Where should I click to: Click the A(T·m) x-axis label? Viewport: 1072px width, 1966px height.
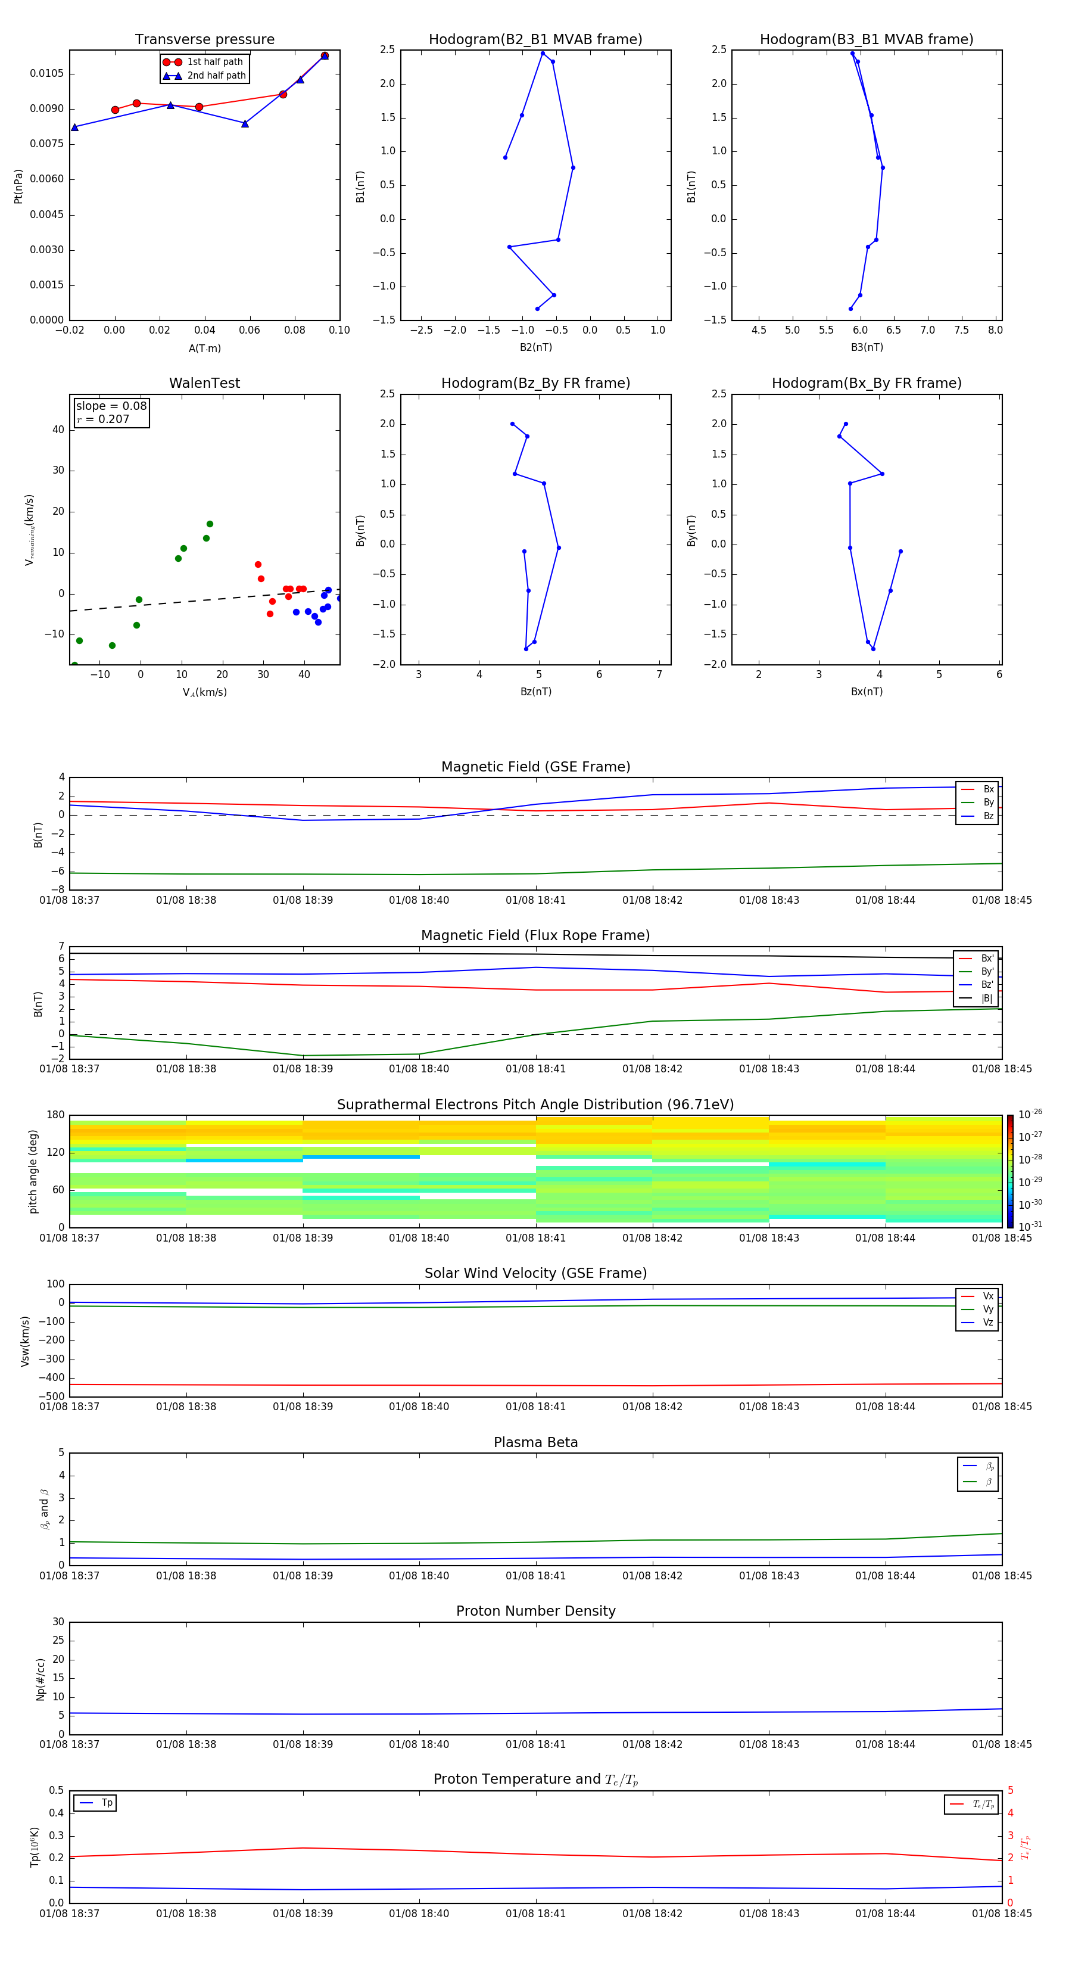204,349
